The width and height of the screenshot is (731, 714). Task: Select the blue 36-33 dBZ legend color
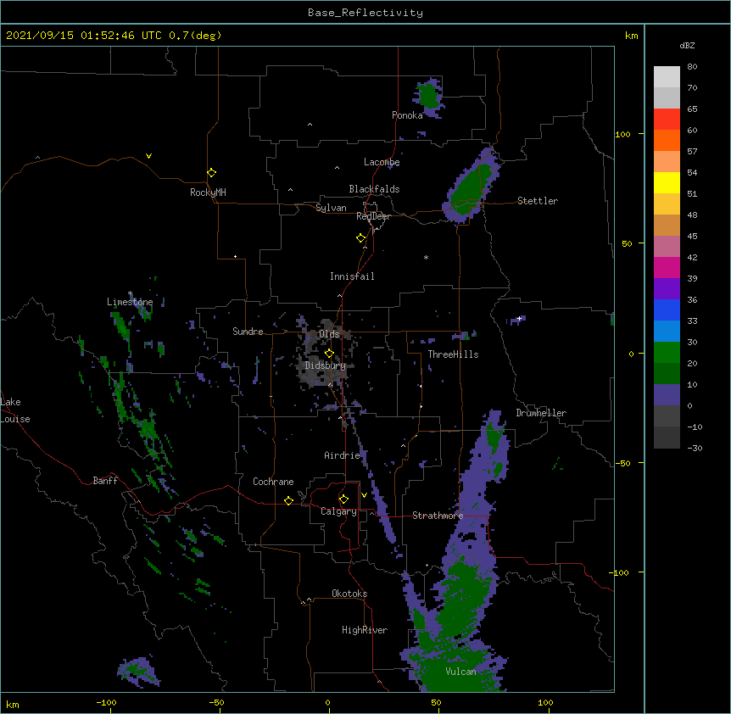(667, 310)
